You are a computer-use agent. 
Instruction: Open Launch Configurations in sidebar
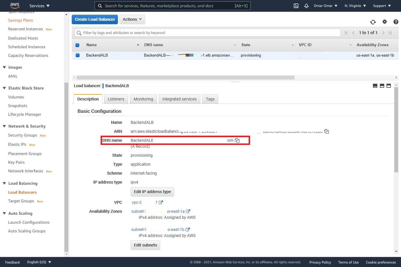coord(29,222)
